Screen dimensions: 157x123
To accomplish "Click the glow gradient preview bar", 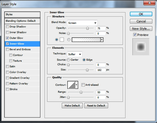I will [86, 40].
